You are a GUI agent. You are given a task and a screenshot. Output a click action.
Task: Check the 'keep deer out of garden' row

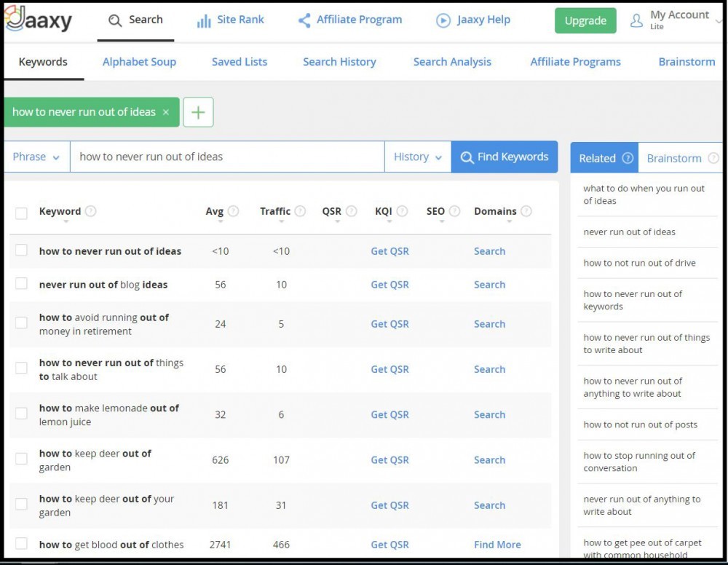click(x=21, y=459)
